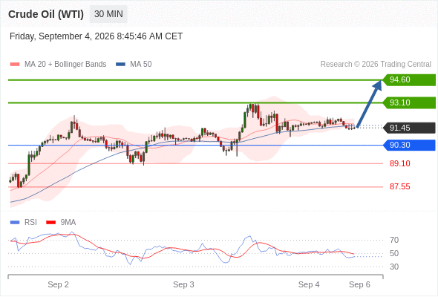438x297 pixels.
Task: Click the blue MA 50 legend swatch
Action: coord(120,65)
